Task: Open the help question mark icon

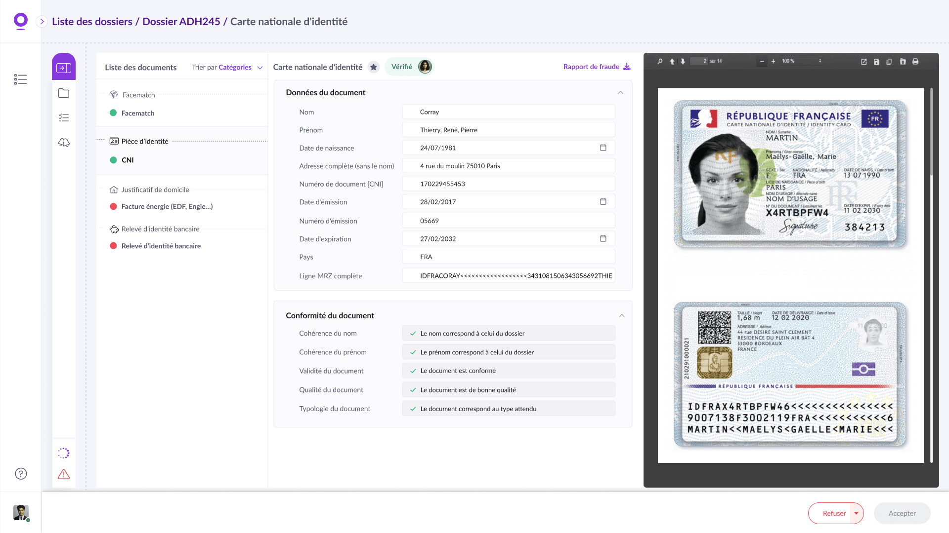Action: pyautogui.click(x=21, y=474)
